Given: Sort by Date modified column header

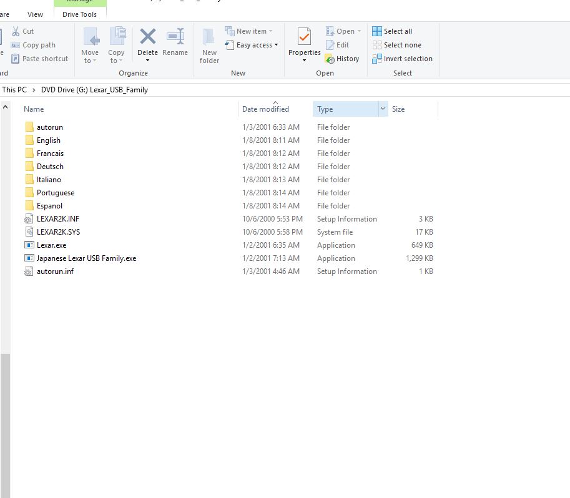Looking at the screenshot, I should (265, 109).
